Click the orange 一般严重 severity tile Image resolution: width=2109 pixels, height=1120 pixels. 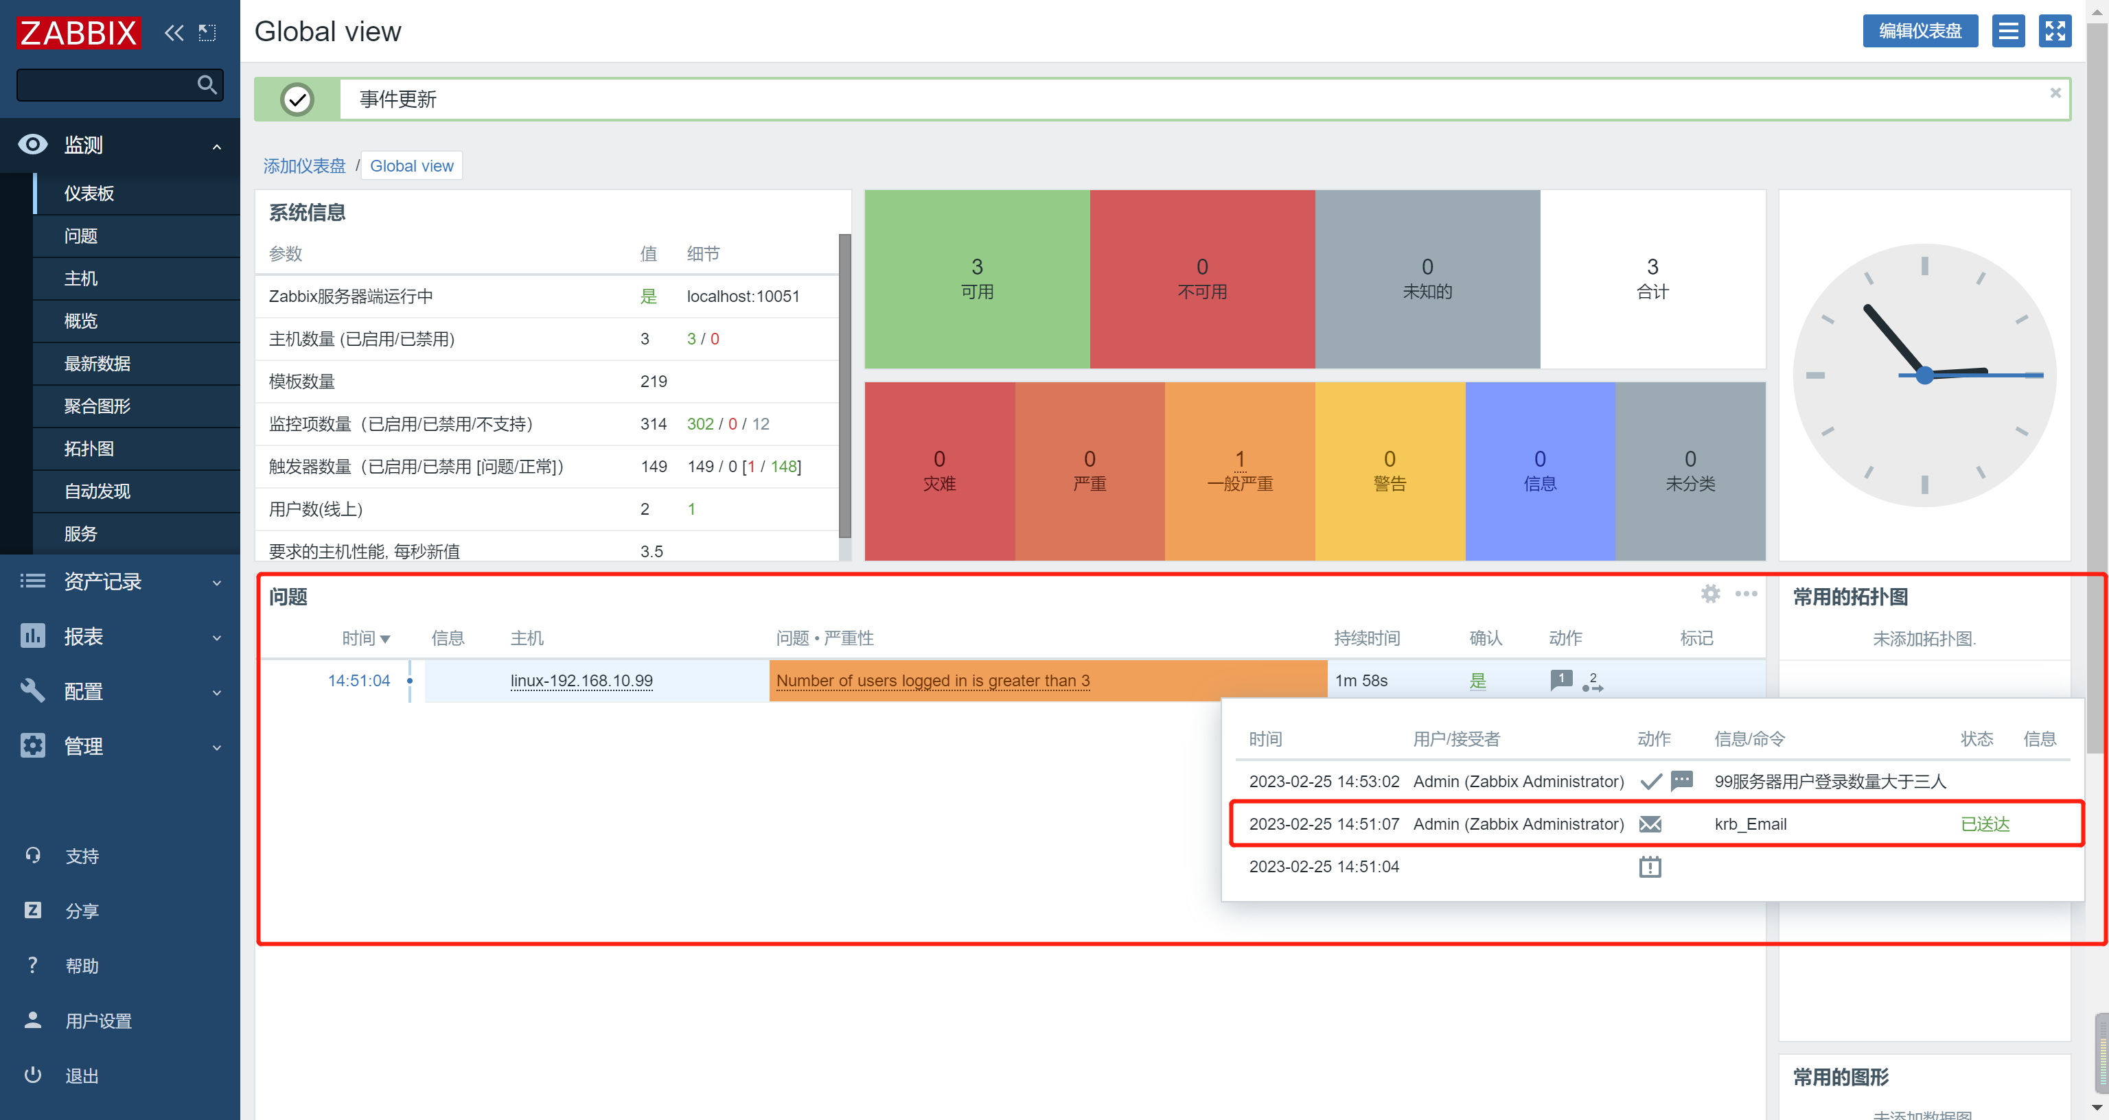click(x=1240, y=471)
